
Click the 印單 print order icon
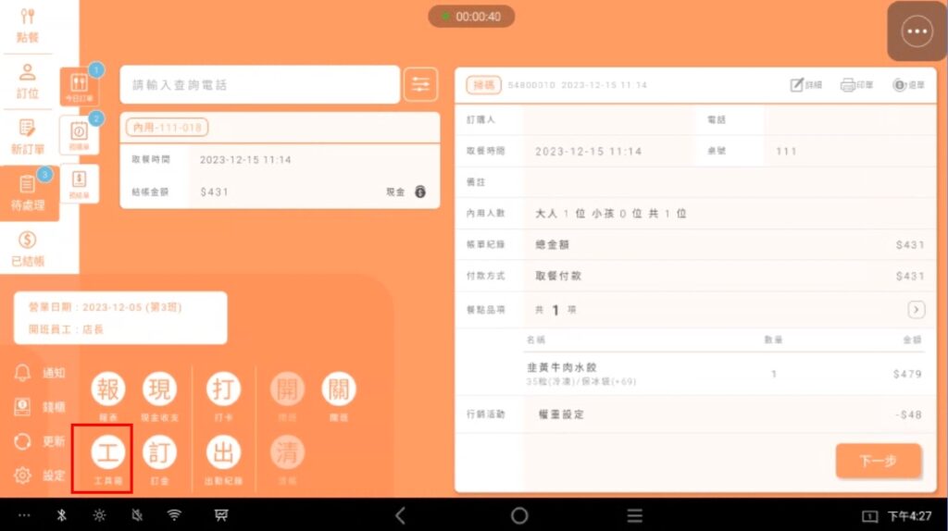click(x=856, y=85)
